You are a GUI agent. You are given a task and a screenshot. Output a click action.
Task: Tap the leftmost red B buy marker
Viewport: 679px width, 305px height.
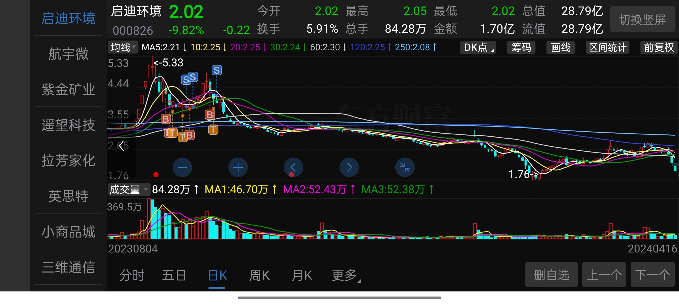[x=166, y=119]
